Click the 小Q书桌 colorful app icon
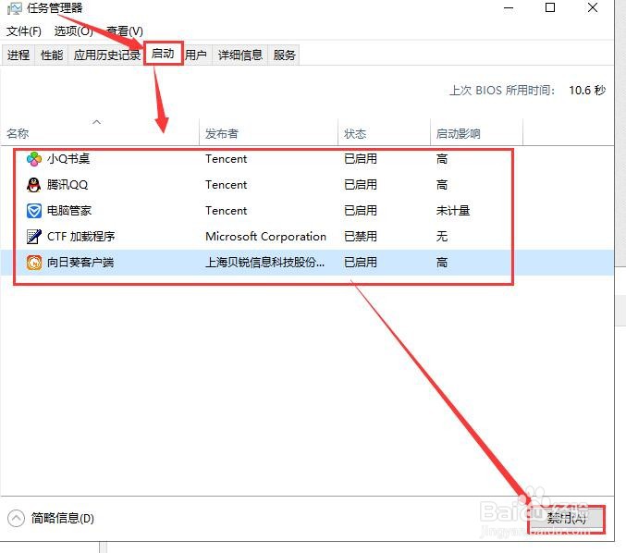The height and width of the screenshot is (553, 626). [34, 159]
